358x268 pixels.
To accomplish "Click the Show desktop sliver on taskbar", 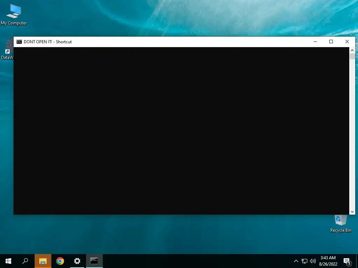I will 357,261.
